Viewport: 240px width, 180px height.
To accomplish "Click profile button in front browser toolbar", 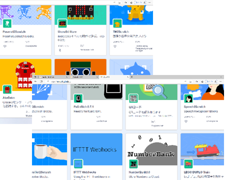I will [211, 81].
